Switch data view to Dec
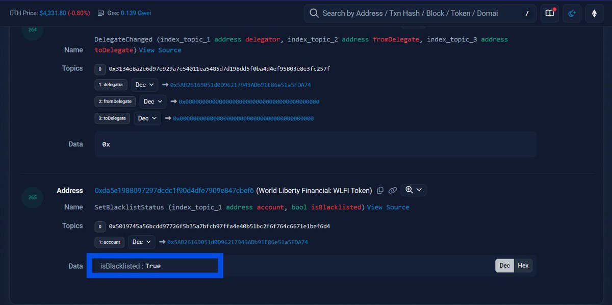Image resolution: width=612 pixels, height=305 pixels. coord(504,265)
